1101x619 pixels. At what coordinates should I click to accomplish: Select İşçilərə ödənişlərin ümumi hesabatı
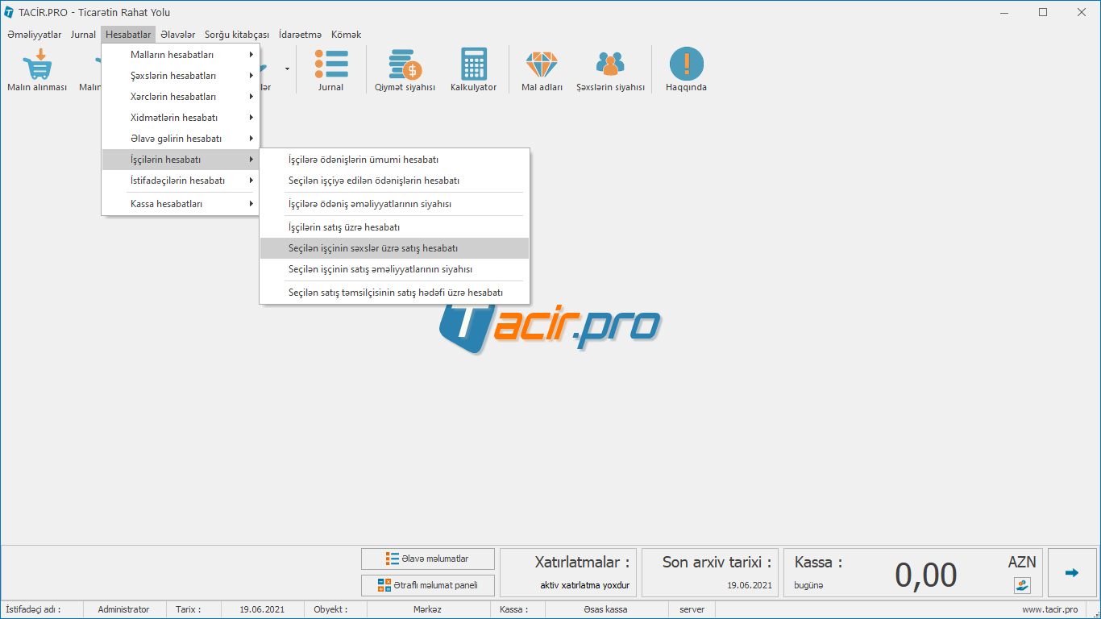[x=364, y=160]
